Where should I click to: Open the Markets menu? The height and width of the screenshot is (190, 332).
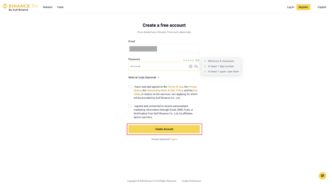48,7
